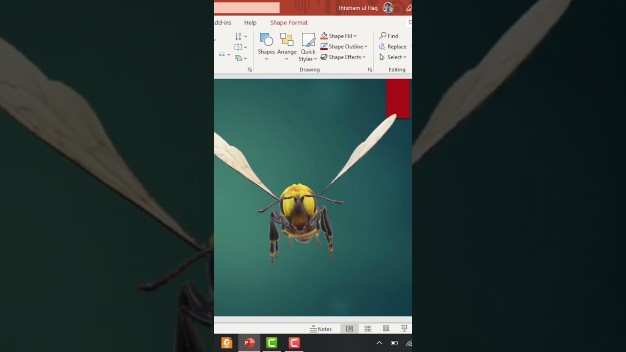Image resolution: width=626 pixels, height=352 pixels.
Task: Start Slide Show from status bar
Action: coord(404,329)
